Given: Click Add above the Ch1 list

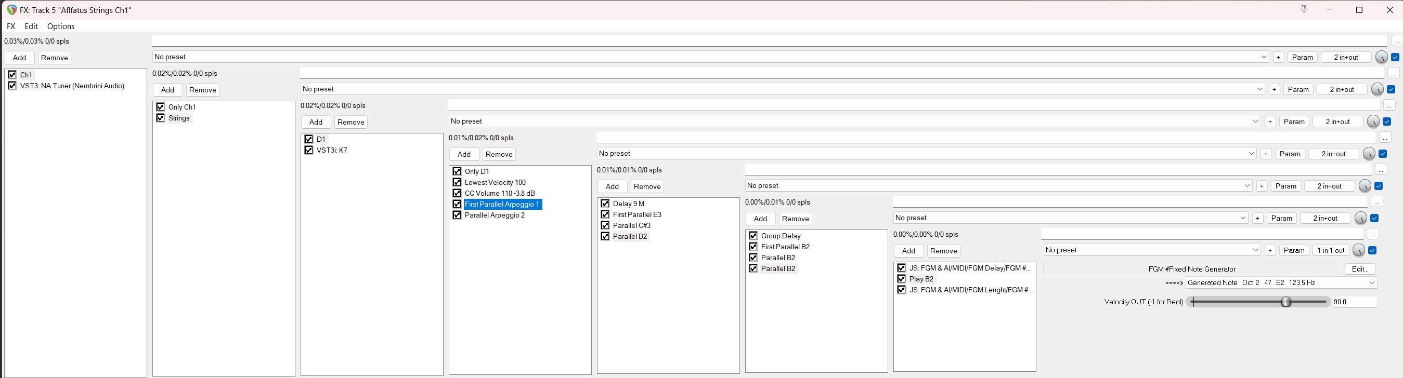Looking at the screenshot, I should [20, 58].
